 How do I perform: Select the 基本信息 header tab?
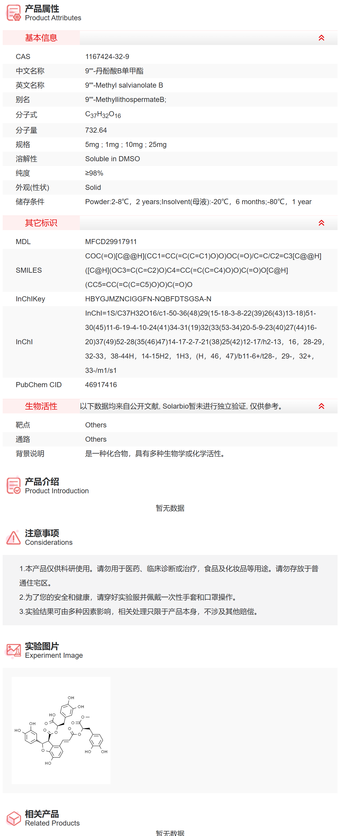point(41,38)
